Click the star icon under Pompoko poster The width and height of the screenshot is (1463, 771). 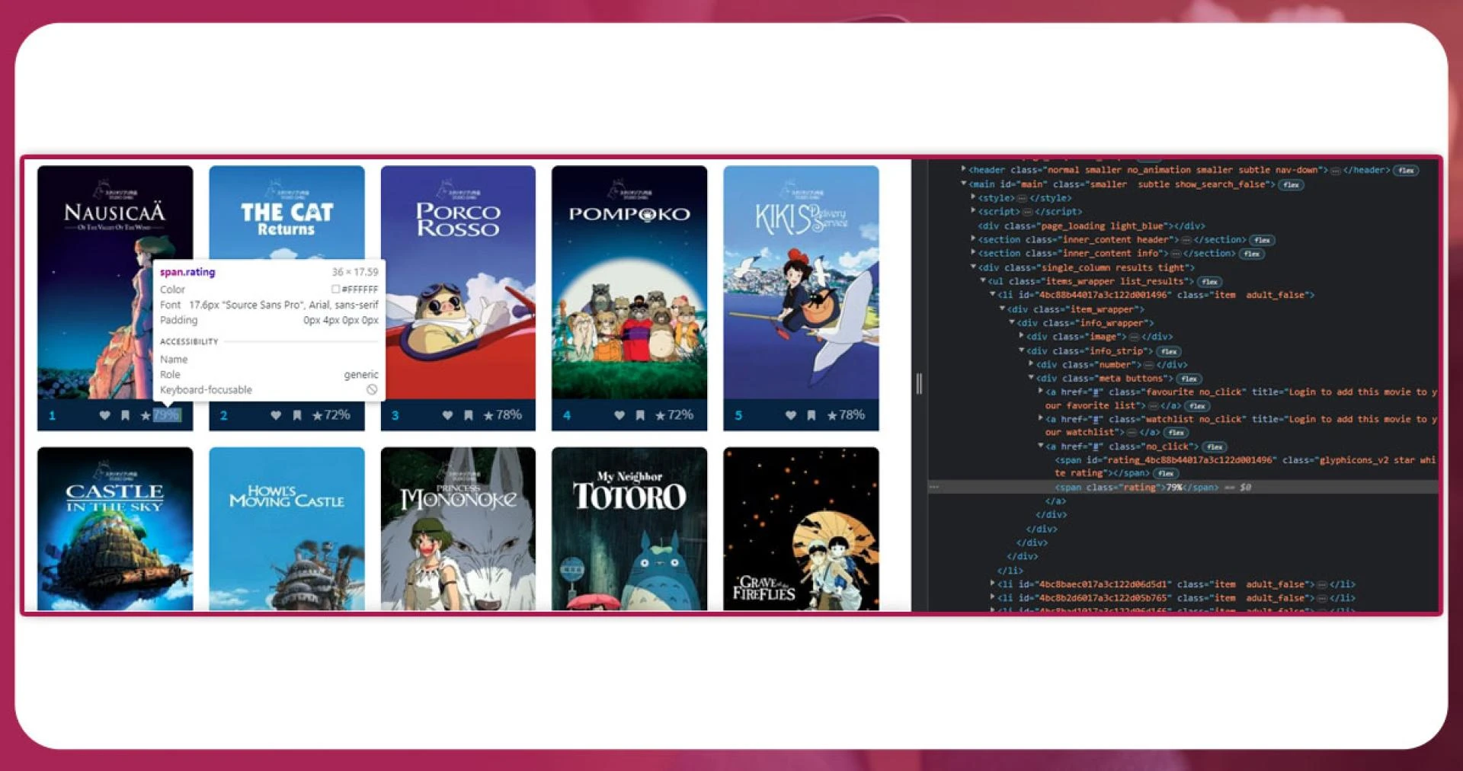[x=660, y=415]
